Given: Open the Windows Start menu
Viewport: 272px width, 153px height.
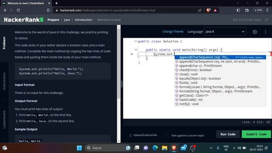Looking at the screenshot, I should click(x=79, y=148).
